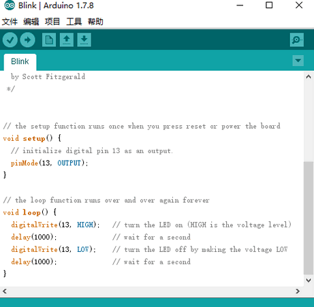The image size is (314, 307).
Task: Open the 帮助 menu
Action: [x=95, y=22]
